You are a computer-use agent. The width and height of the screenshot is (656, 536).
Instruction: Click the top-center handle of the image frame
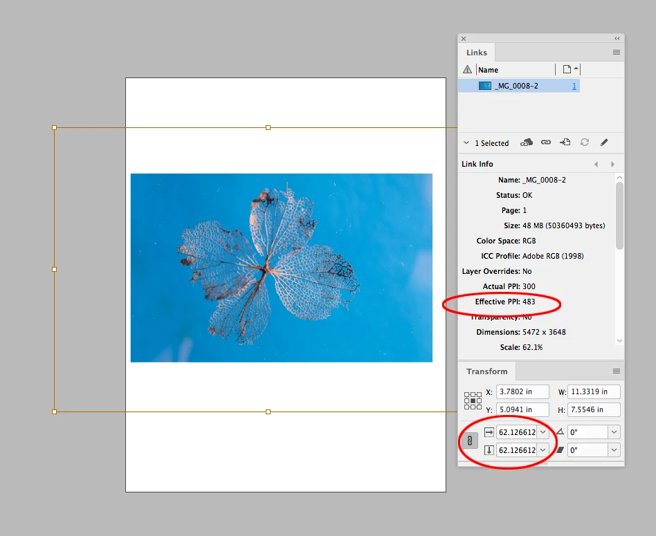click(268, 127)
